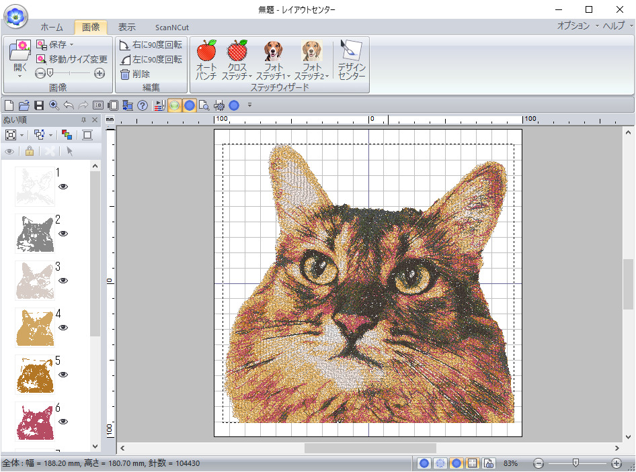Open デザインセンター
Image resolution: width=636 pixels, height=472 pixels.
351,60
